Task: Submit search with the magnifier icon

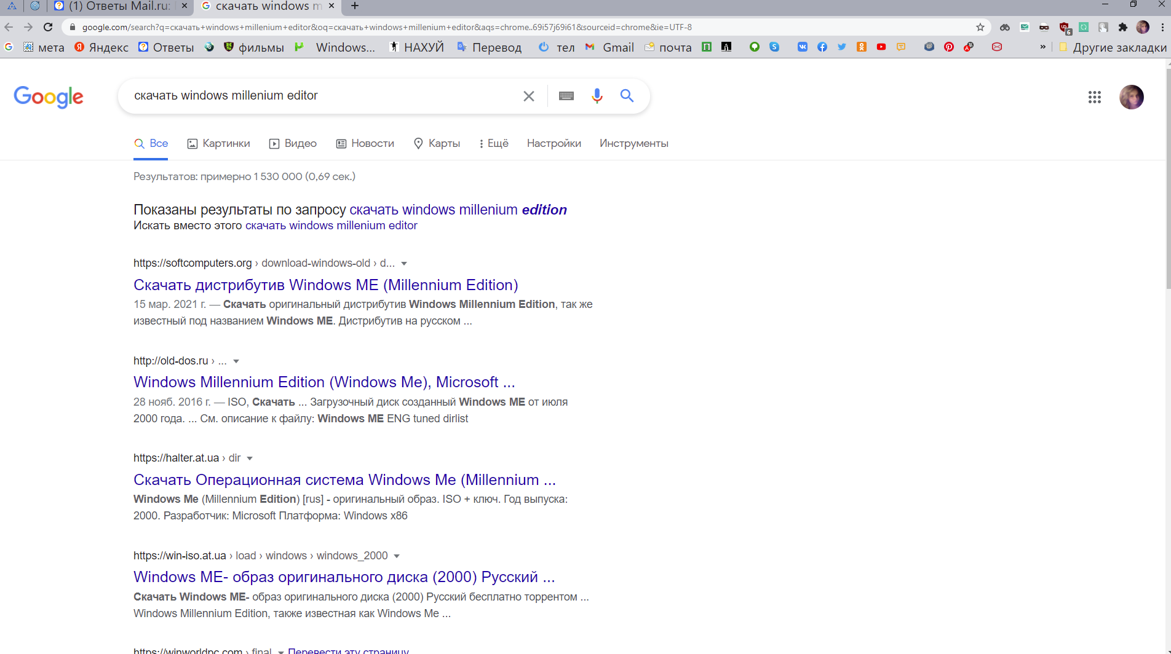Action: coord(627,95)
